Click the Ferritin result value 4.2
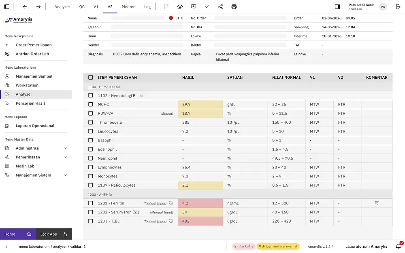 coord(200,203)
